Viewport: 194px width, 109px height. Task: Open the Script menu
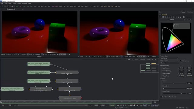(x=19, y=3)
